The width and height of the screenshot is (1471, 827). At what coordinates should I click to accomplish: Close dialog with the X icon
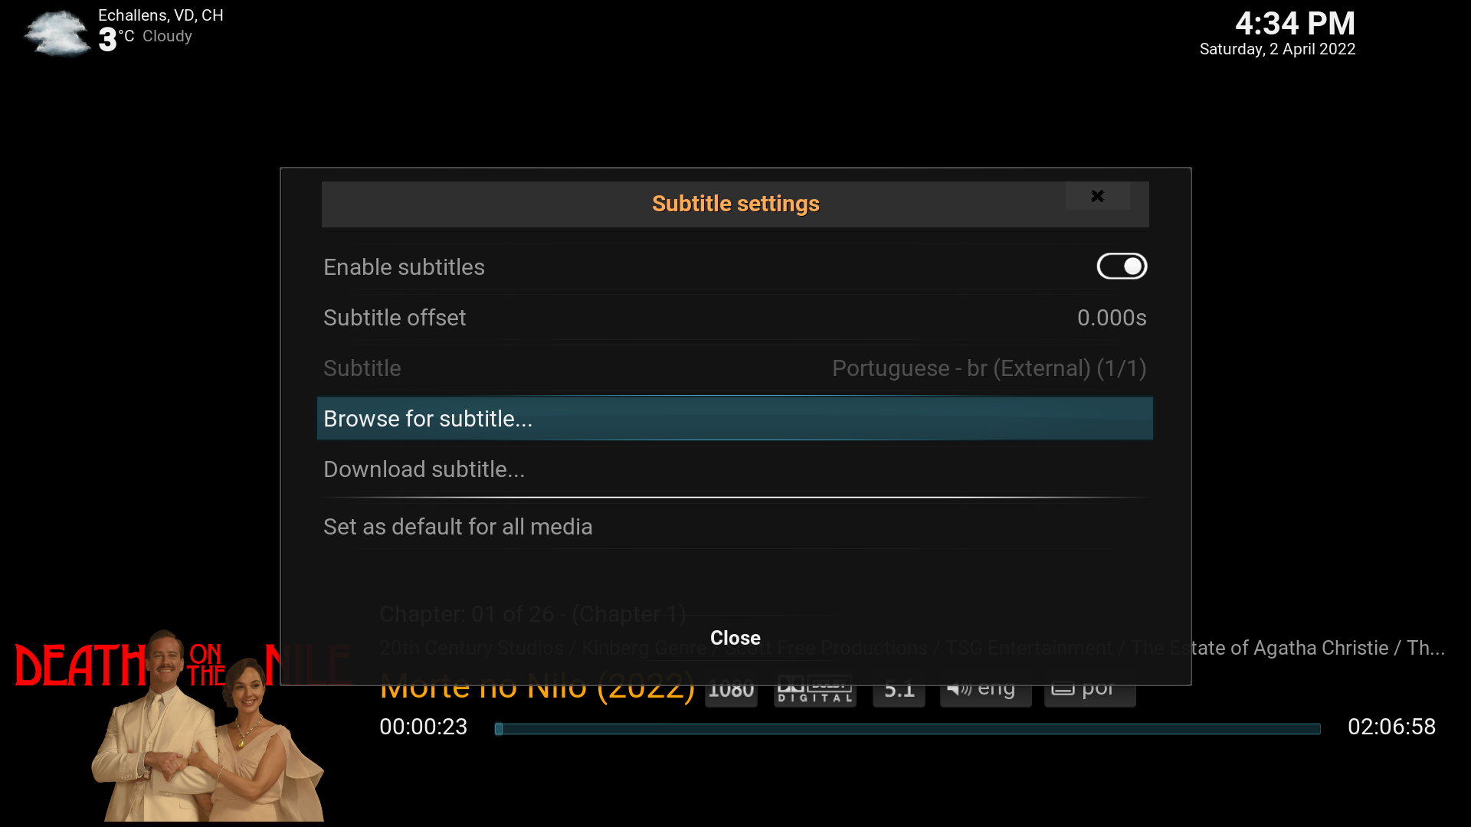(x=1097, y=196)
